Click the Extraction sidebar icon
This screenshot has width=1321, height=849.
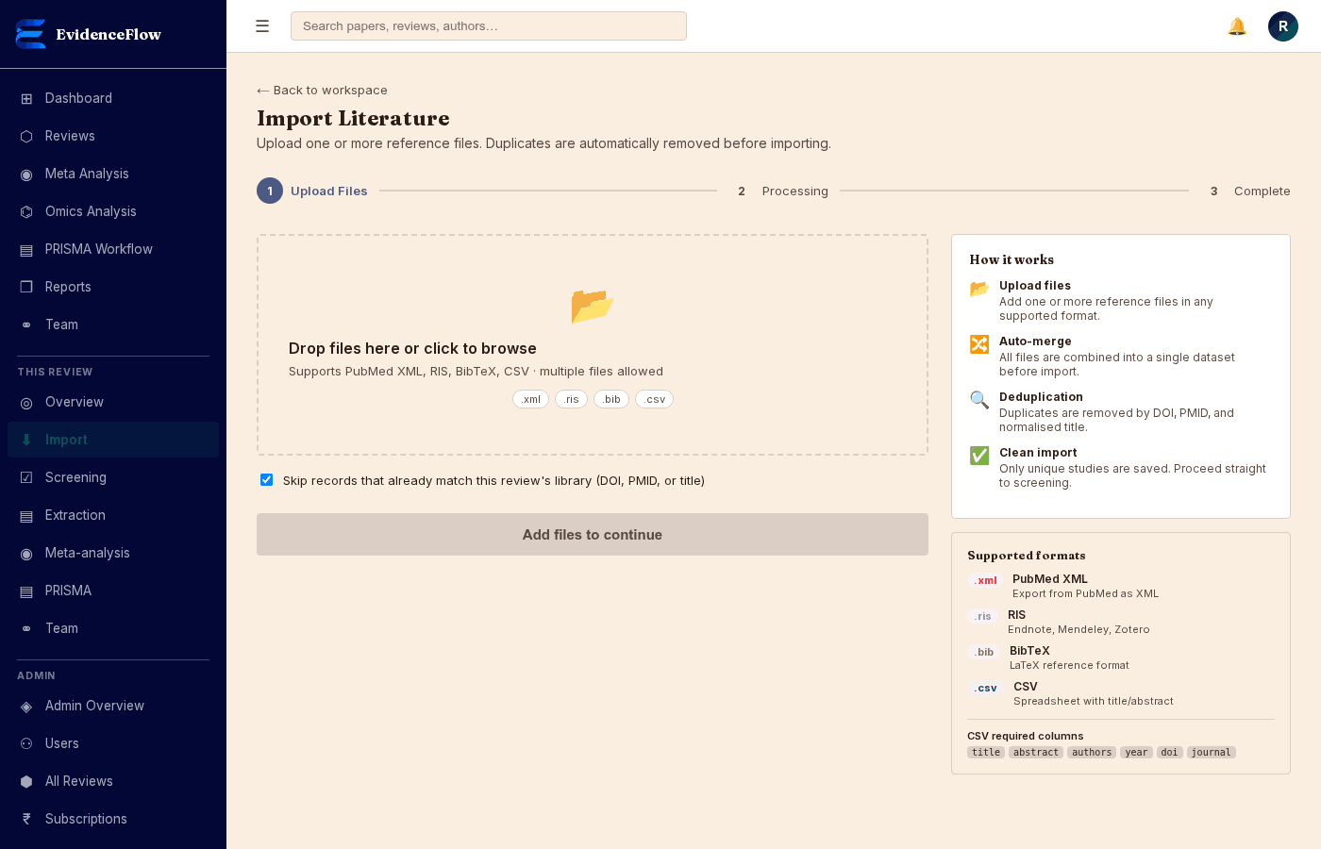(26, 515)
